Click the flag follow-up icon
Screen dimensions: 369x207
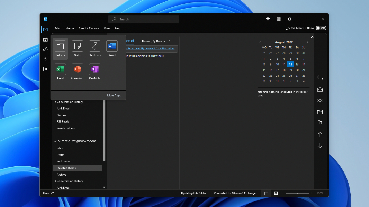[320, 123]
